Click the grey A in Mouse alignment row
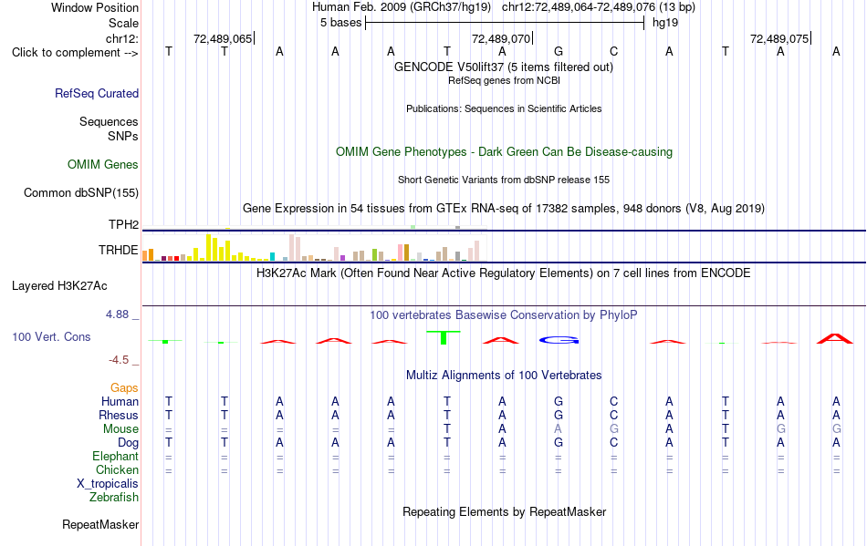867x546 pixels. point(558,429)
